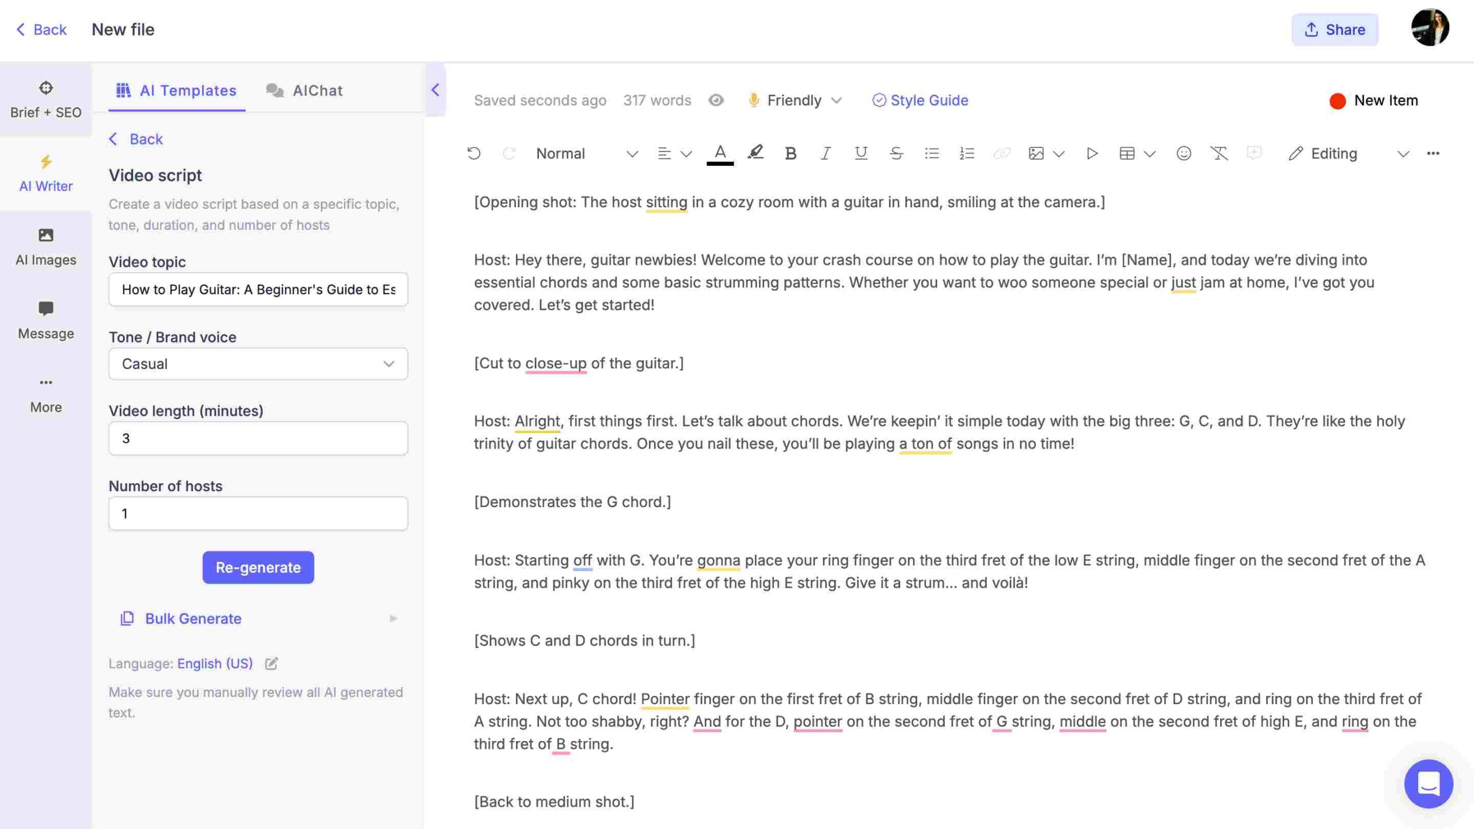
Task: Click the Numbered list icon
Action: (x=966, y=154)
